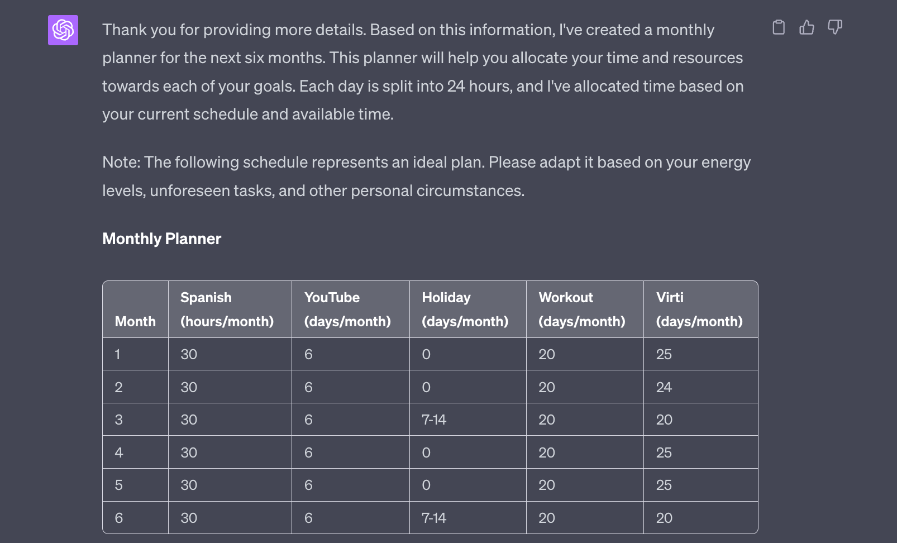This screenshot has width=897, height=543.
Task: Click the month 1 row number cell
Action: (118, 354)
